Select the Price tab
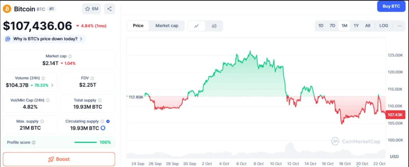 (138, 26)
